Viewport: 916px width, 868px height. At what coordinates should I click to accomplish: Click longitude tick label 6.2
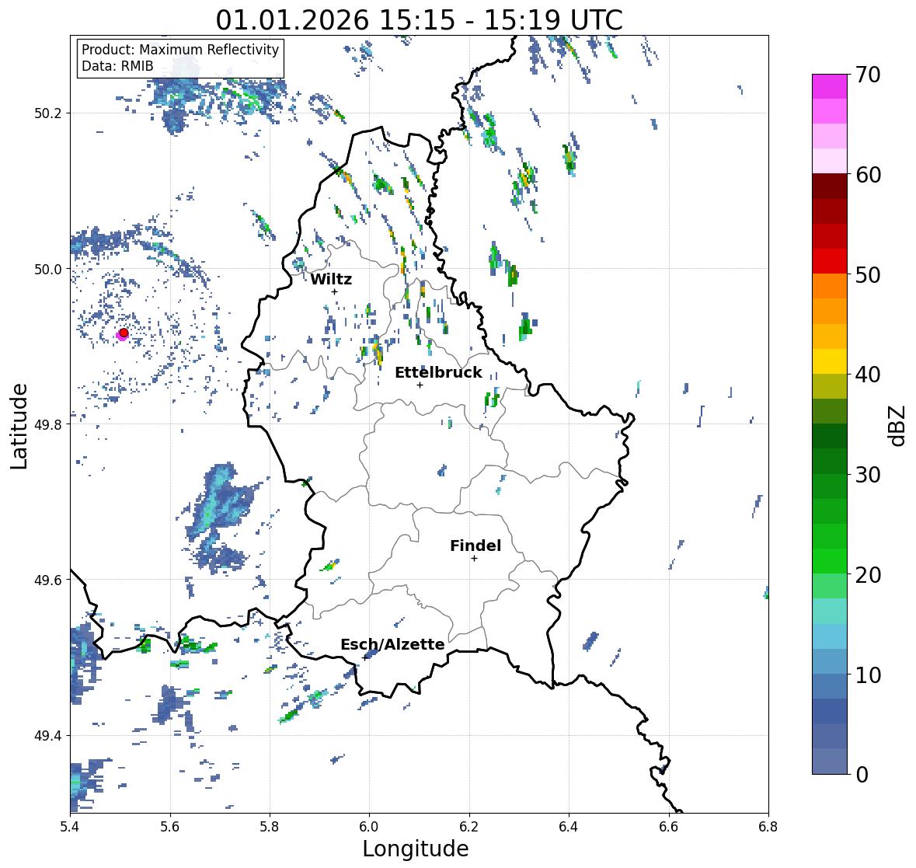[x=469, y=827]
